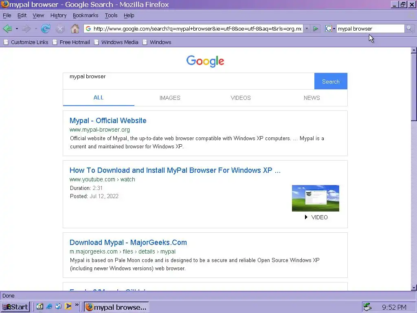Screen dimensions: 417x313
Task: Open the View menu
Action: pyautogui.click(x=38, y=15)
